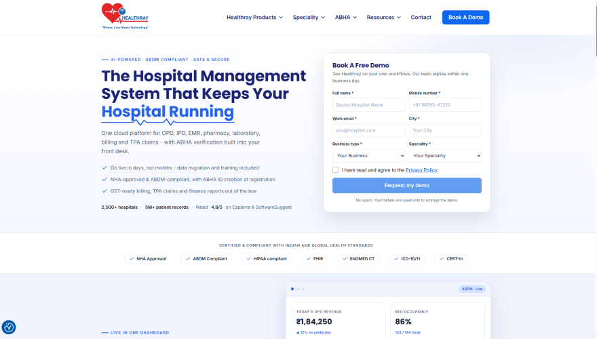Click the "5M+ patient records" text
Viewport: 597px width, 339px height.
coord(166,207)
